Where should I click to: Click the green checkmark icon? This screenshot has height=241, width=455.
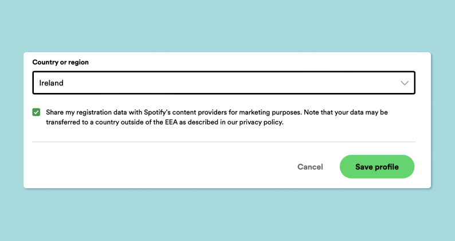pyautogui.click(x=37, y=112)
